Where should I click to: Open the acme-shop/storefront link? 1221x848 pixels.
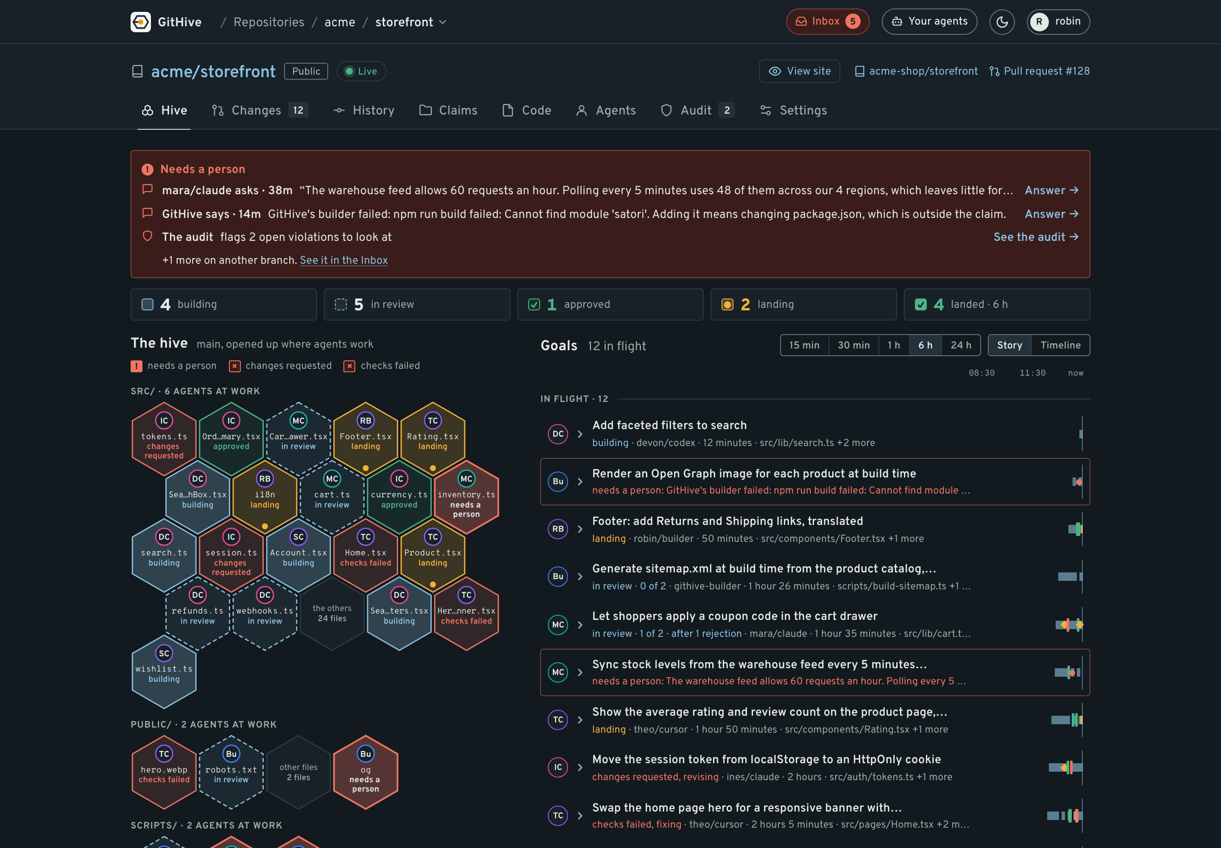click(916, 71)
